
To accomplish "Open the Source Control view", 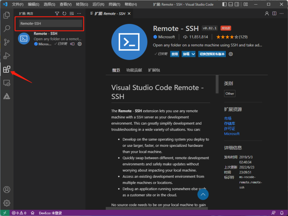I will tap(7, 42).
